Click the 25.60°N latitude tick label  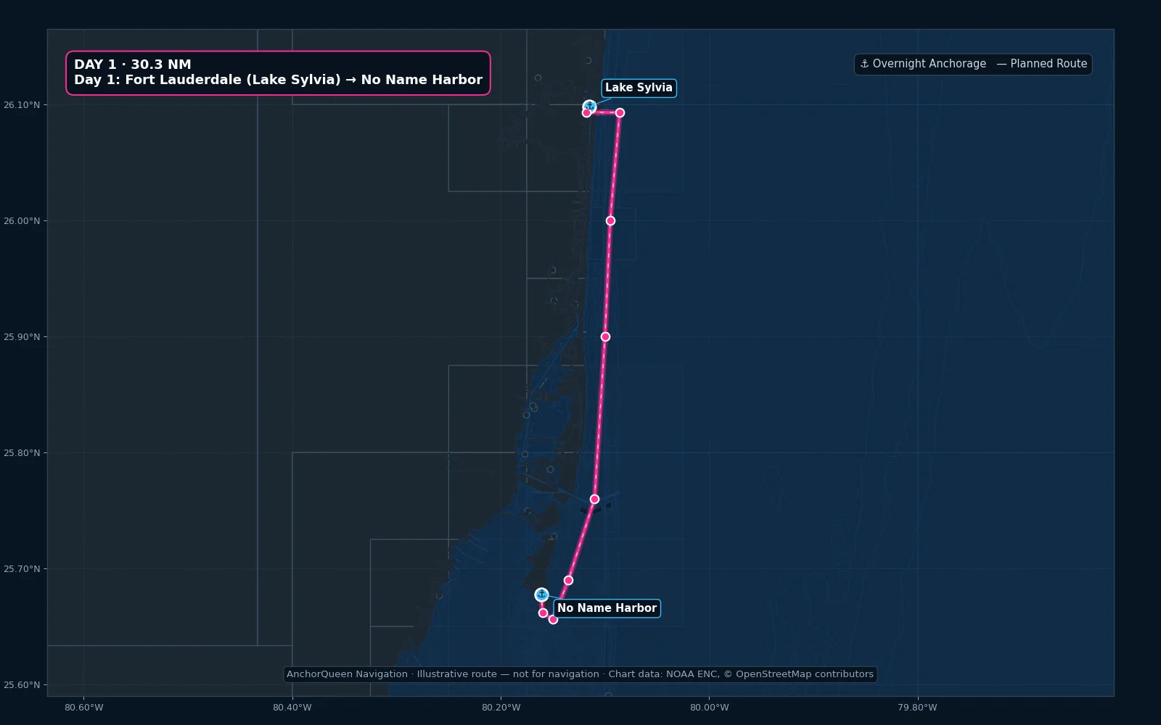coord(22,685)
